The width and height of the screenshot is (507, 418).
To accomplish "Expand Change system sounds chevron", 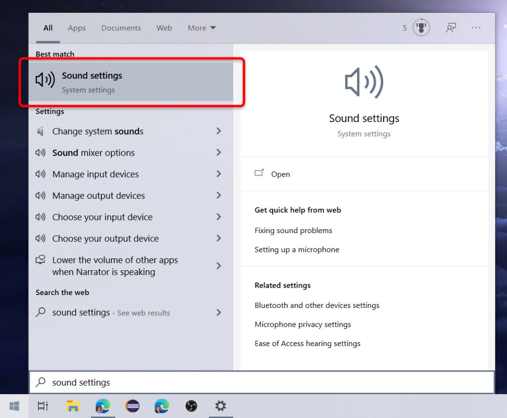I will [x=218, y=131].
